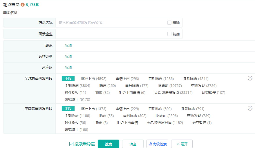Click 添加 in the 药物类型 row
255x150 pixels.
(x=68, y=57)
